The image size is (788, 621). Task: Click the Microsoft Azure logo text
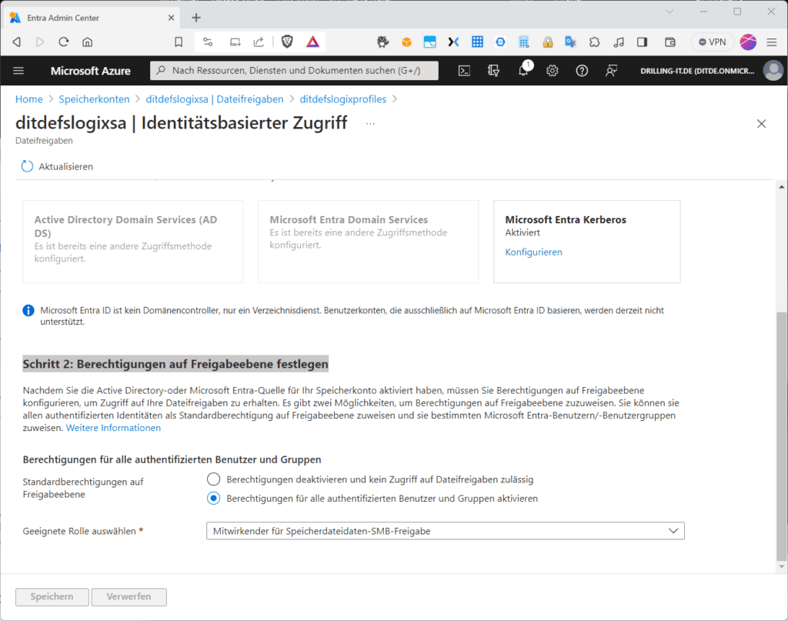coord(91,71)
